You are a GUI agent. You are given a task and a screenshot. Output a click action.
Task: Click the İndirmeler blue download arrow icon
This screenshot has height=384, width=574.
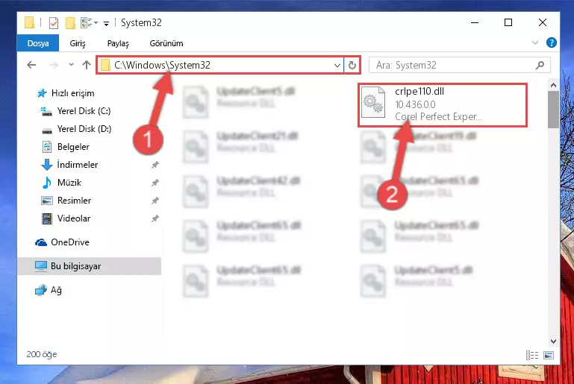(47, 165)
